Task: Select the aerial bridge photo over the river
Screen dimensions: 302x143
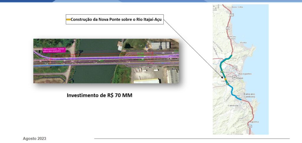Action: tap(106, 61)
